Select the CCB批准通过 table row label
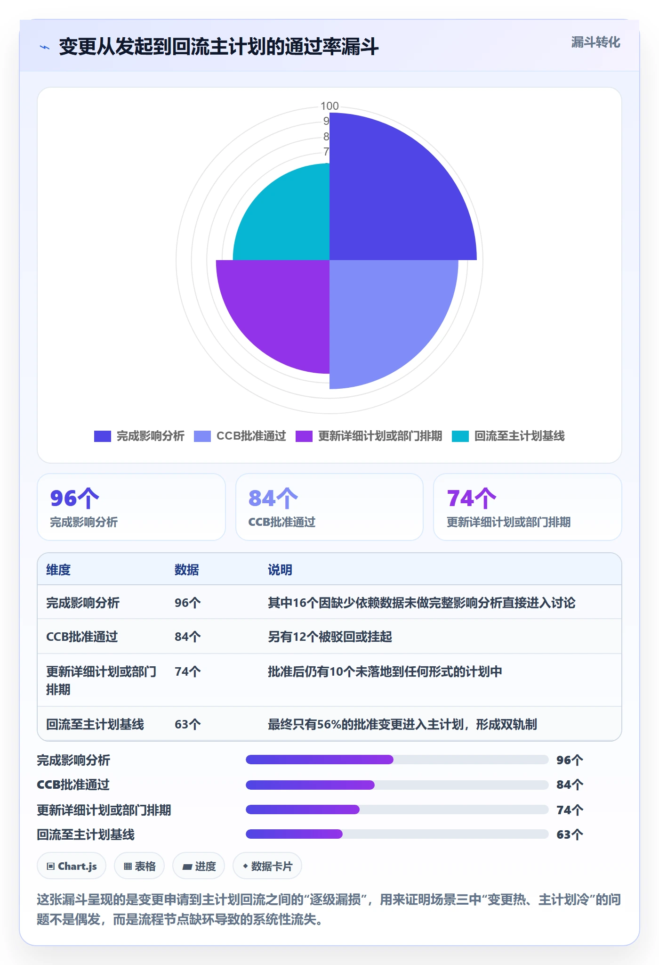The height and width of the screenshot is (965, 659). [82, 637]
